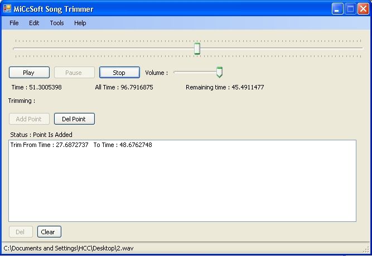Click the MiCcSoft app icon in title bar

(x=7, y=9)
